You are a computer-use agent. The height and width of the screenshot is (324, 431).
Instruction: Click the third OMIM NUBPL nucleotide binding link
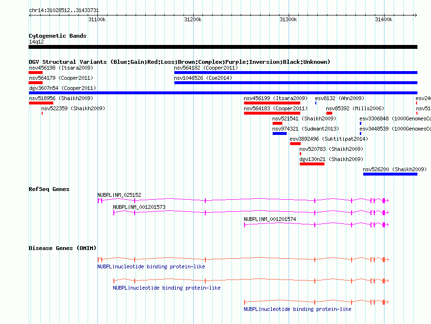297,309
